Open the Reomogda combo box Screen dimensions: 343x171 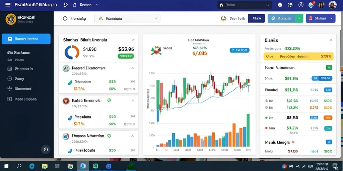pos(128,19)
